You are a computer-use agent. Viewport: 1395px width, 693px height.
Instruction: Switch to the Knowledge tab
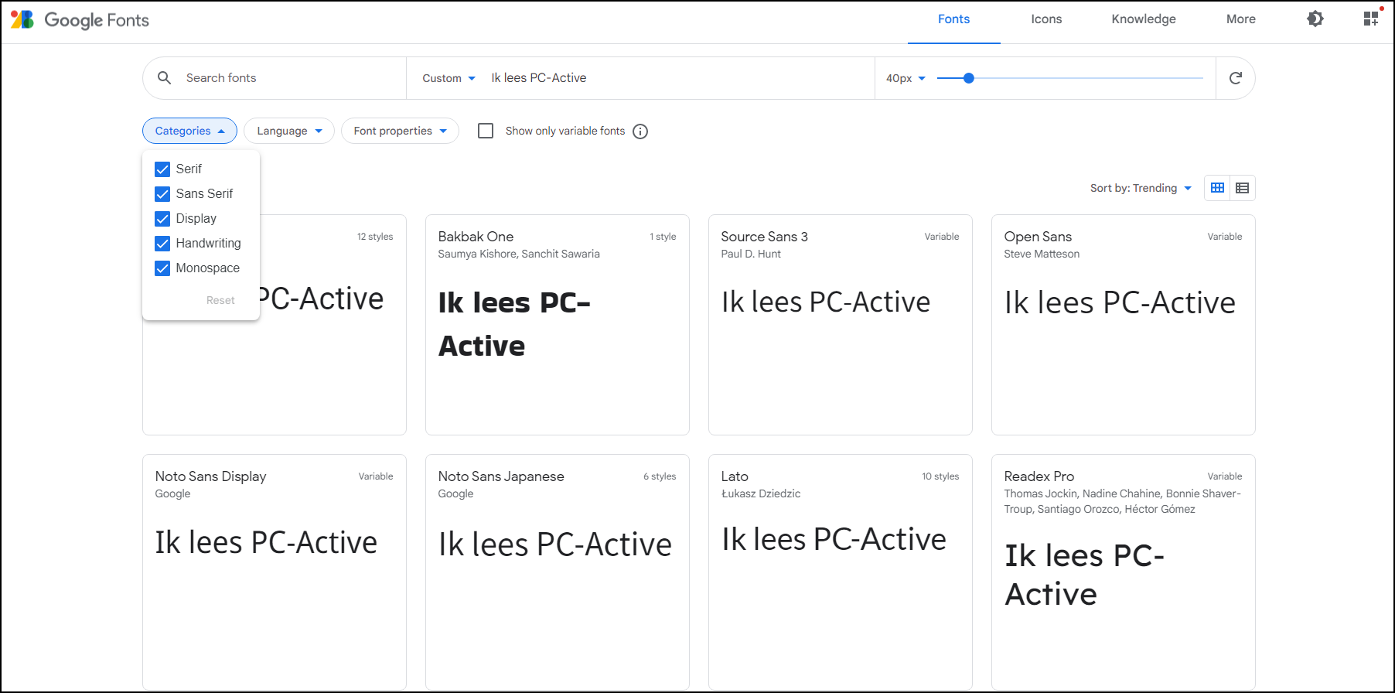pyautogui.click(x=1144, y=19)
